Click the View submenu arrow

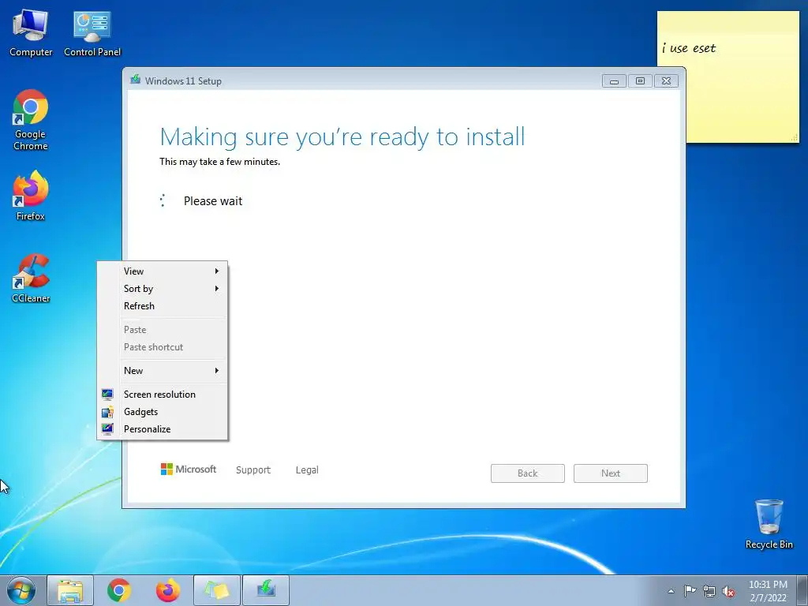(217, 271)
